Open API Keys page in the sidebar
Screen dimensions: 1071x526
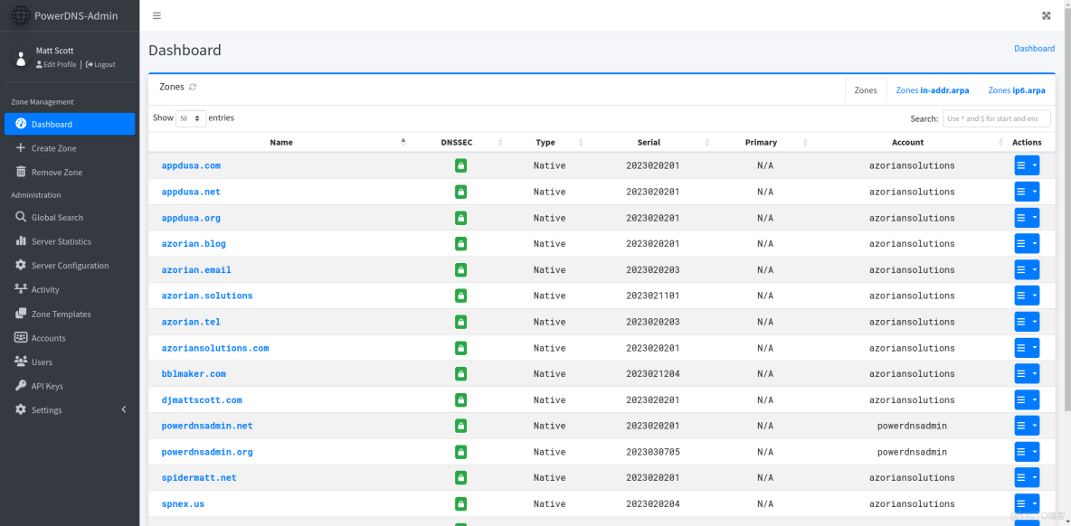47,386
